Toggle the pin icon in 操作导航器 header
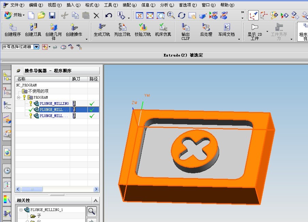 click(19, 71)
